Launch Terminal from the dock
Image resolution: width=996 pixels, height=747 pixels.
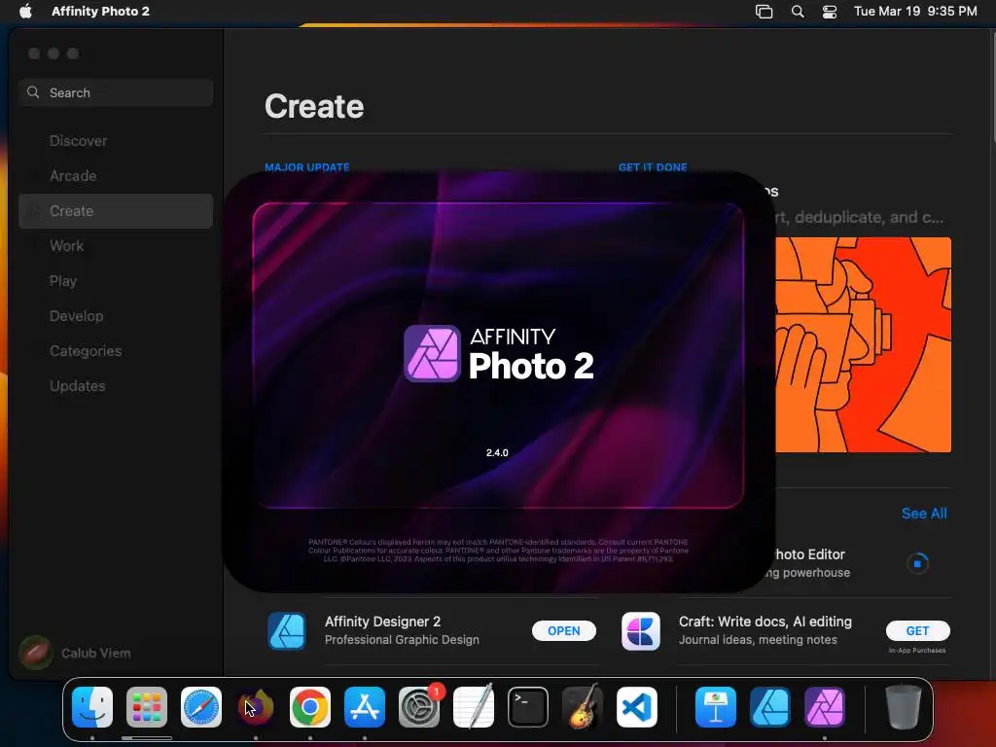(x=528, y=707)
